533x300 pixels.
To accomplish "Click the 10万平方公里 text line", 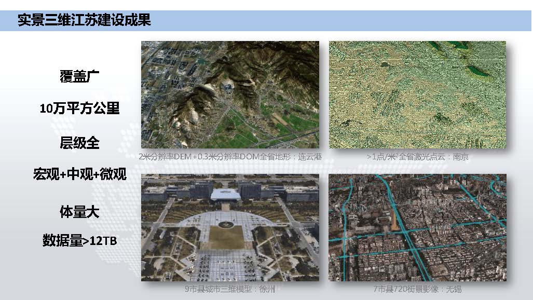I will click(79, 108).
